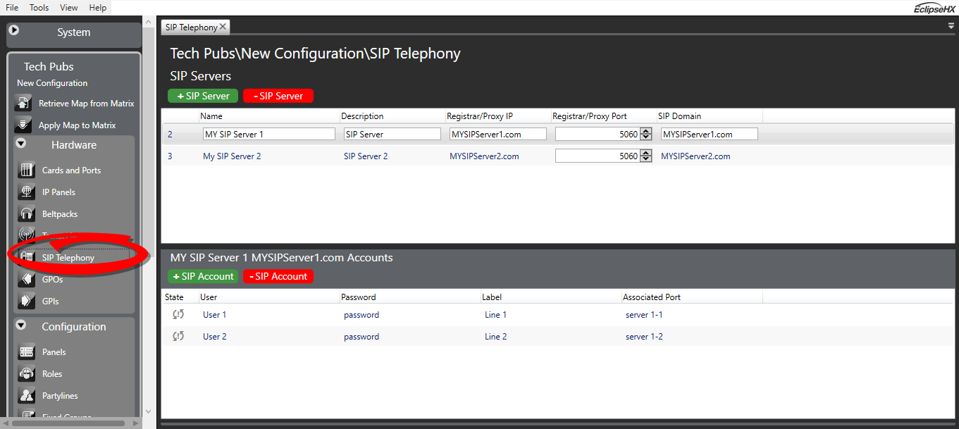The image size is (959, 429).
Task: Close the SIP Telephony tab
Action: point(223,27)
